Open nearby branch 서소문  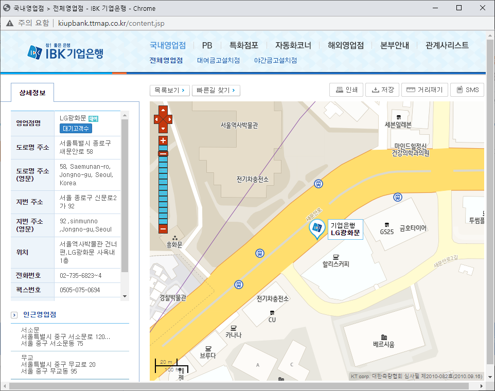point(70,336)
